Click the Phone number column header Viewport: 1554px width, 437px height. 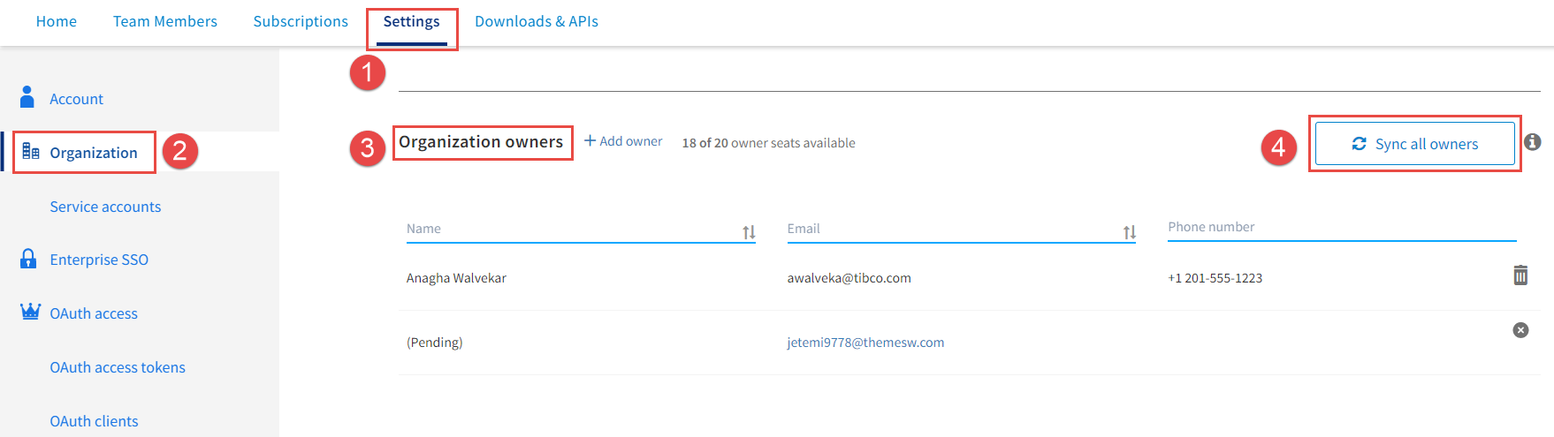(1211, 227)
